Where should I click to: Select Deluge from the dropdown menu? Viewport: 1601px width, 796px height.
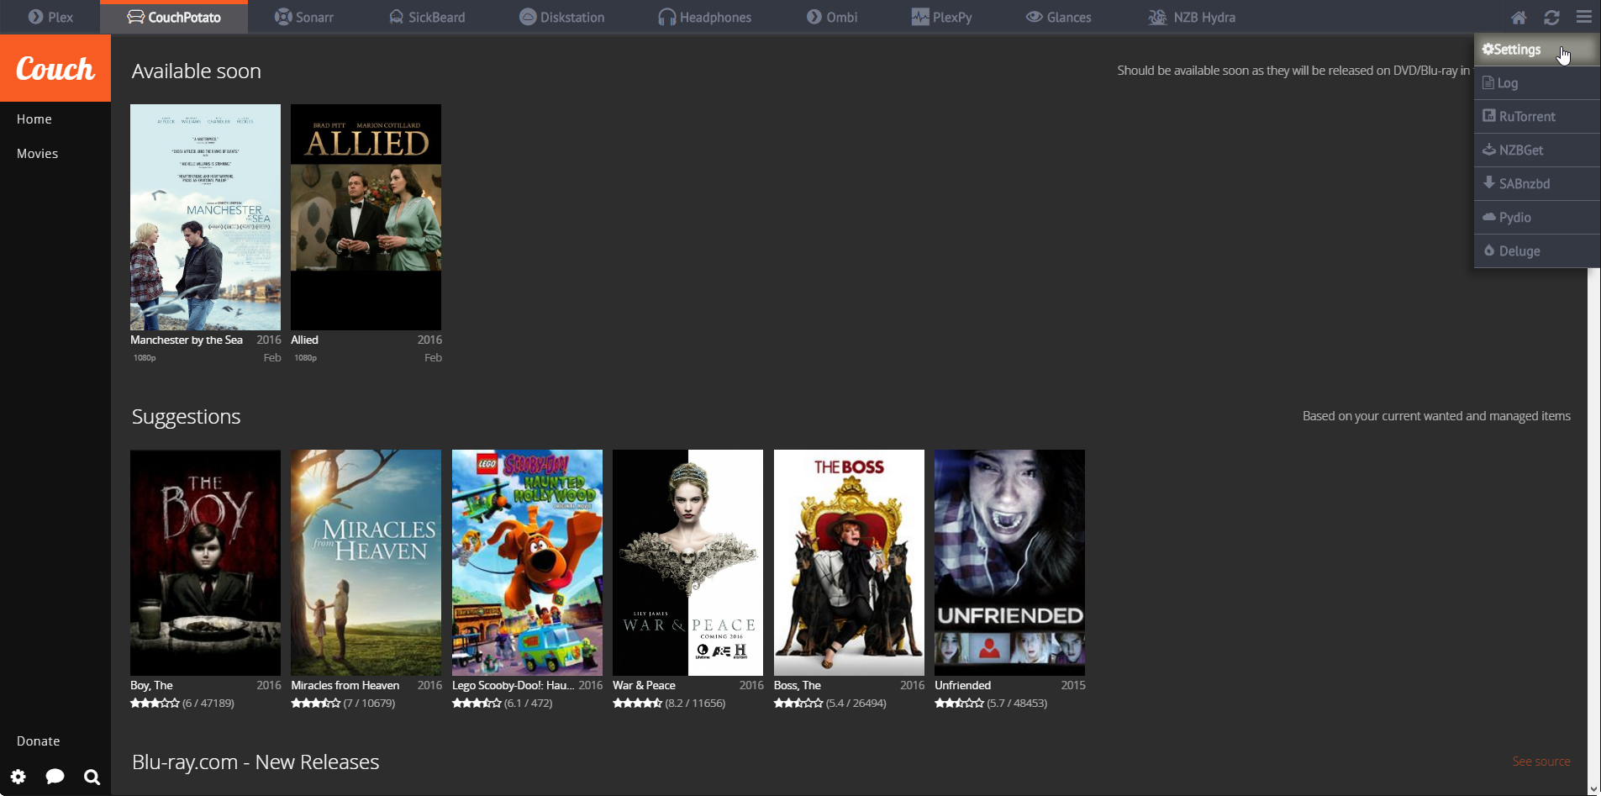(x=1537, y=251)
